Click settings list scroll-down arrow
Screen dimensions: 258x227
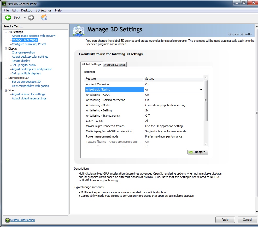(x=206, y=144)
